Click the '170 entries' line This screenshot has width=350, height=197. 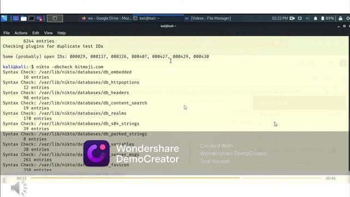point(37,118)
